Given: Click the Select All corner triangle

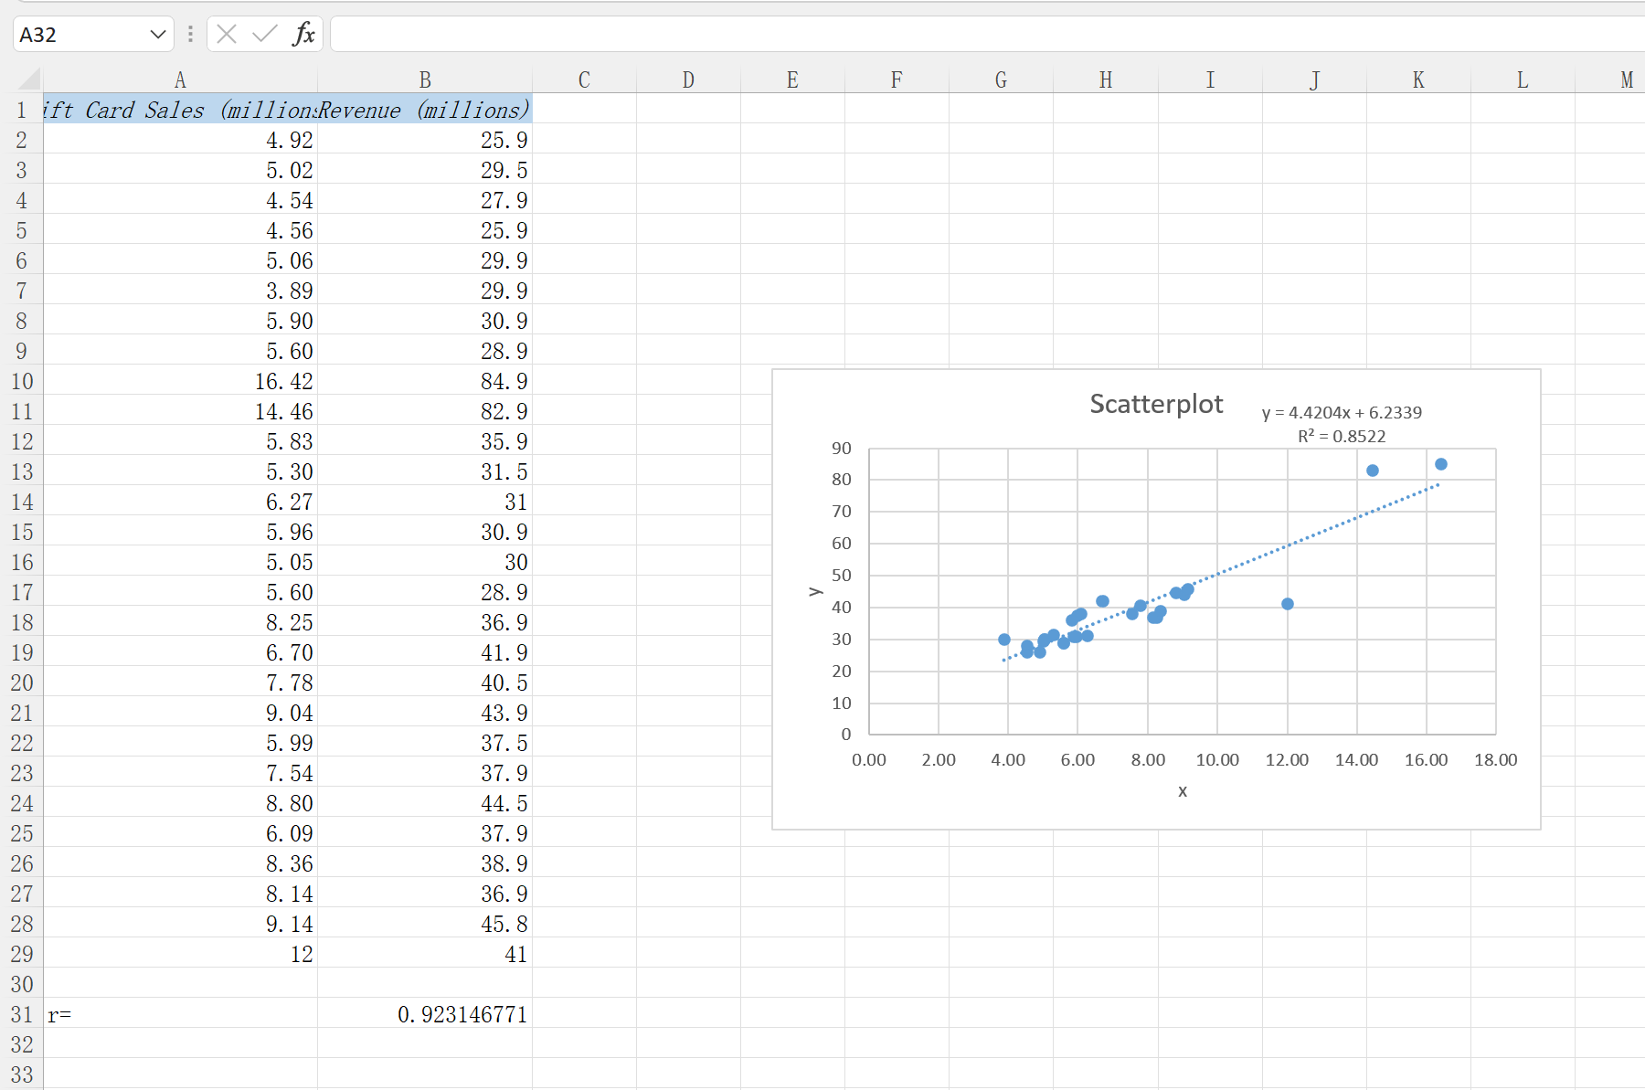Looking at the screenshot, I should click(x=29, y=79).
